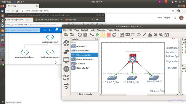The image size is (186, 104).
Task: Toggle the lock/unlock items padlock icon
Action: click(x=150, y=35)
